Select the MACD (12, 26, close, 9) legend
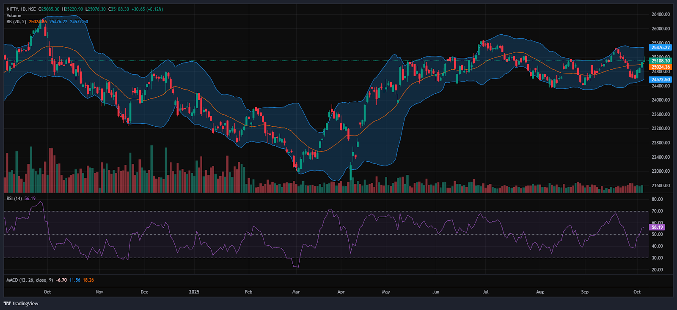The height and width of the screenshot is (310, 677). (x=30, y=280)
